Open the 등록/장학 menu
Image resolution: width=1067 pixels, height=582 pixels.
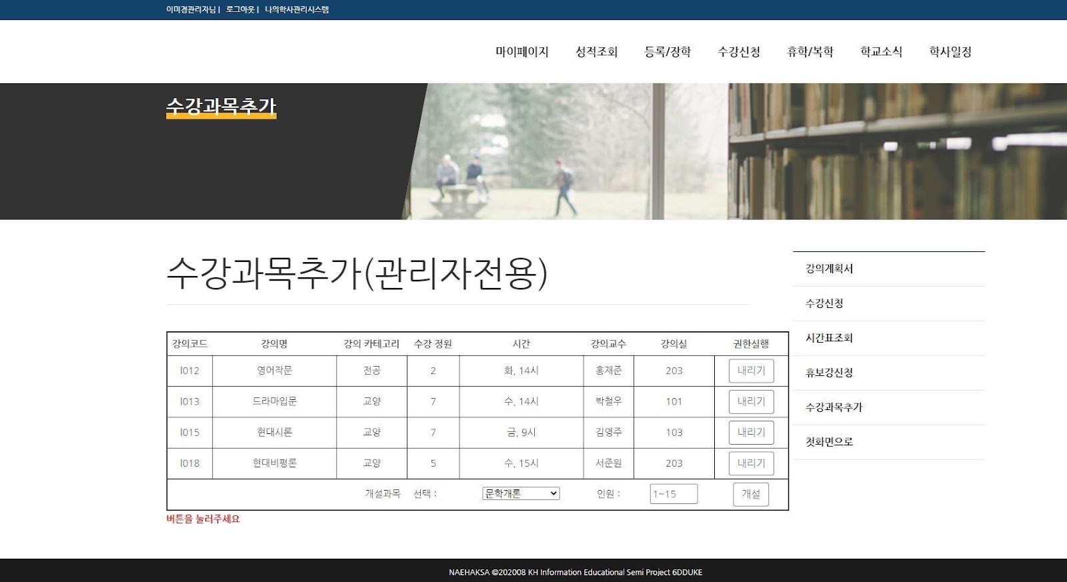tap(668, 52)
